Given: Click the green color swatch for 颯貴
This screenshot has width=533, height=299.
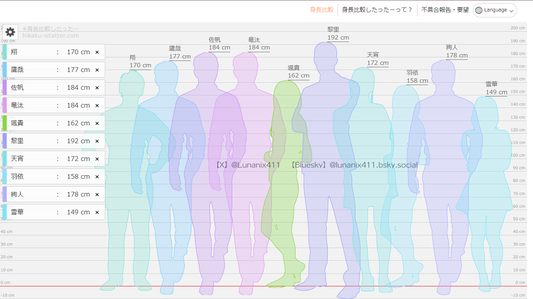Looking at the screenshot, I should [x=5, y=123].
